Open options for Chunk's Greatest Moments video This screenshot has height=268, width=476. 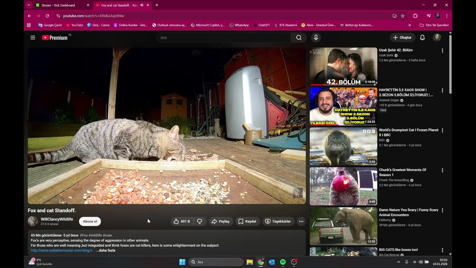point(442,170)
